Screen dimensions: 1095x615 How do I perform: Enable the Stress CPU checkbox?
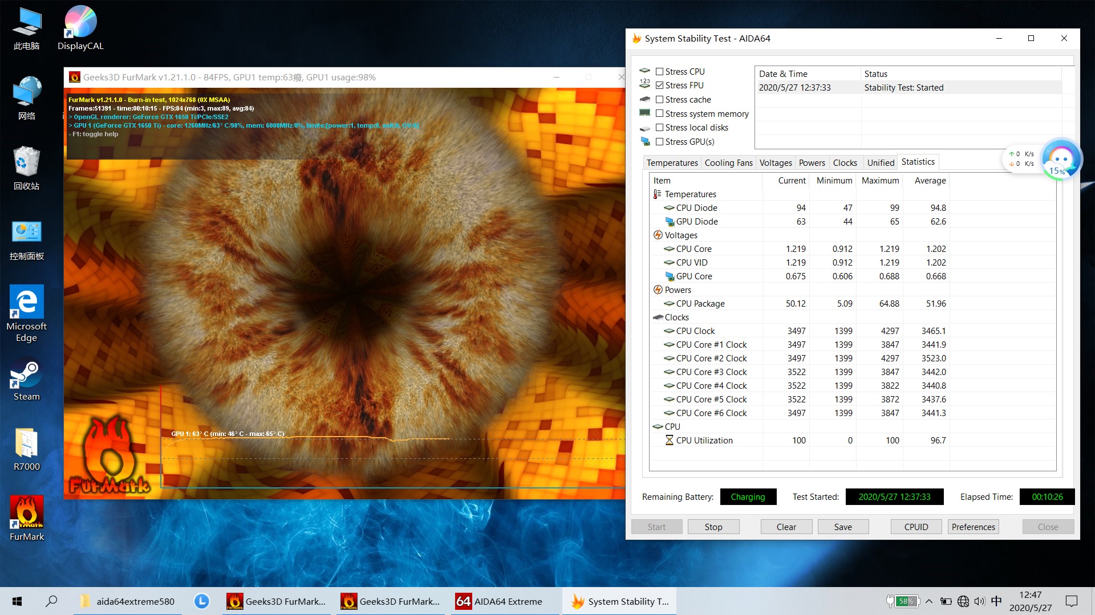[x=659, y=72]
